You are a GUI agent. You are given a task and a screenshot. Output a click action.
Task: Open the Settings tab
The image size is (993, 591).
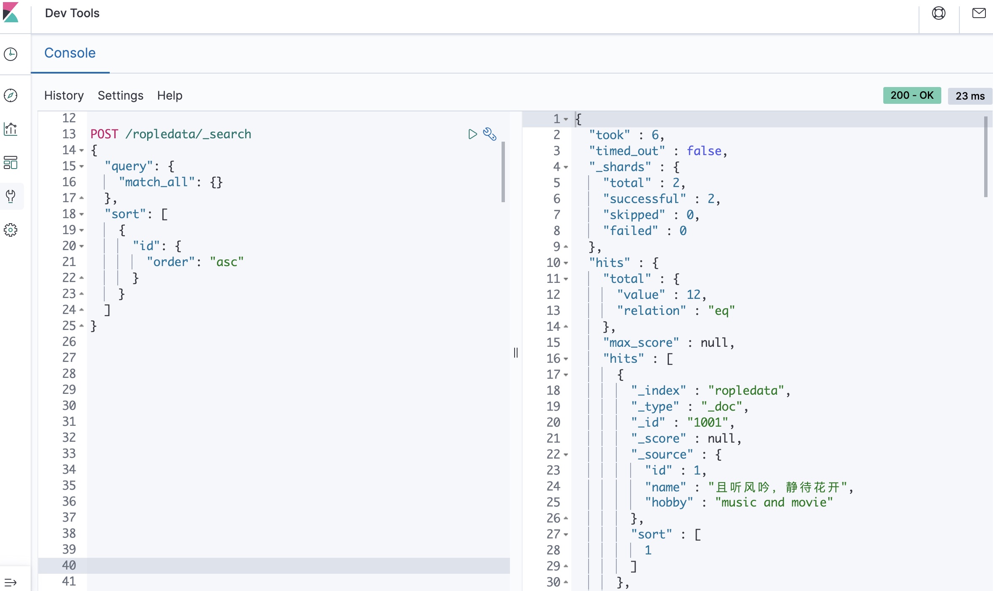tap(120, 95)
